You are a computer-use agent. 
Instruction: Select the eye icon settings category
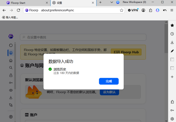11,90
